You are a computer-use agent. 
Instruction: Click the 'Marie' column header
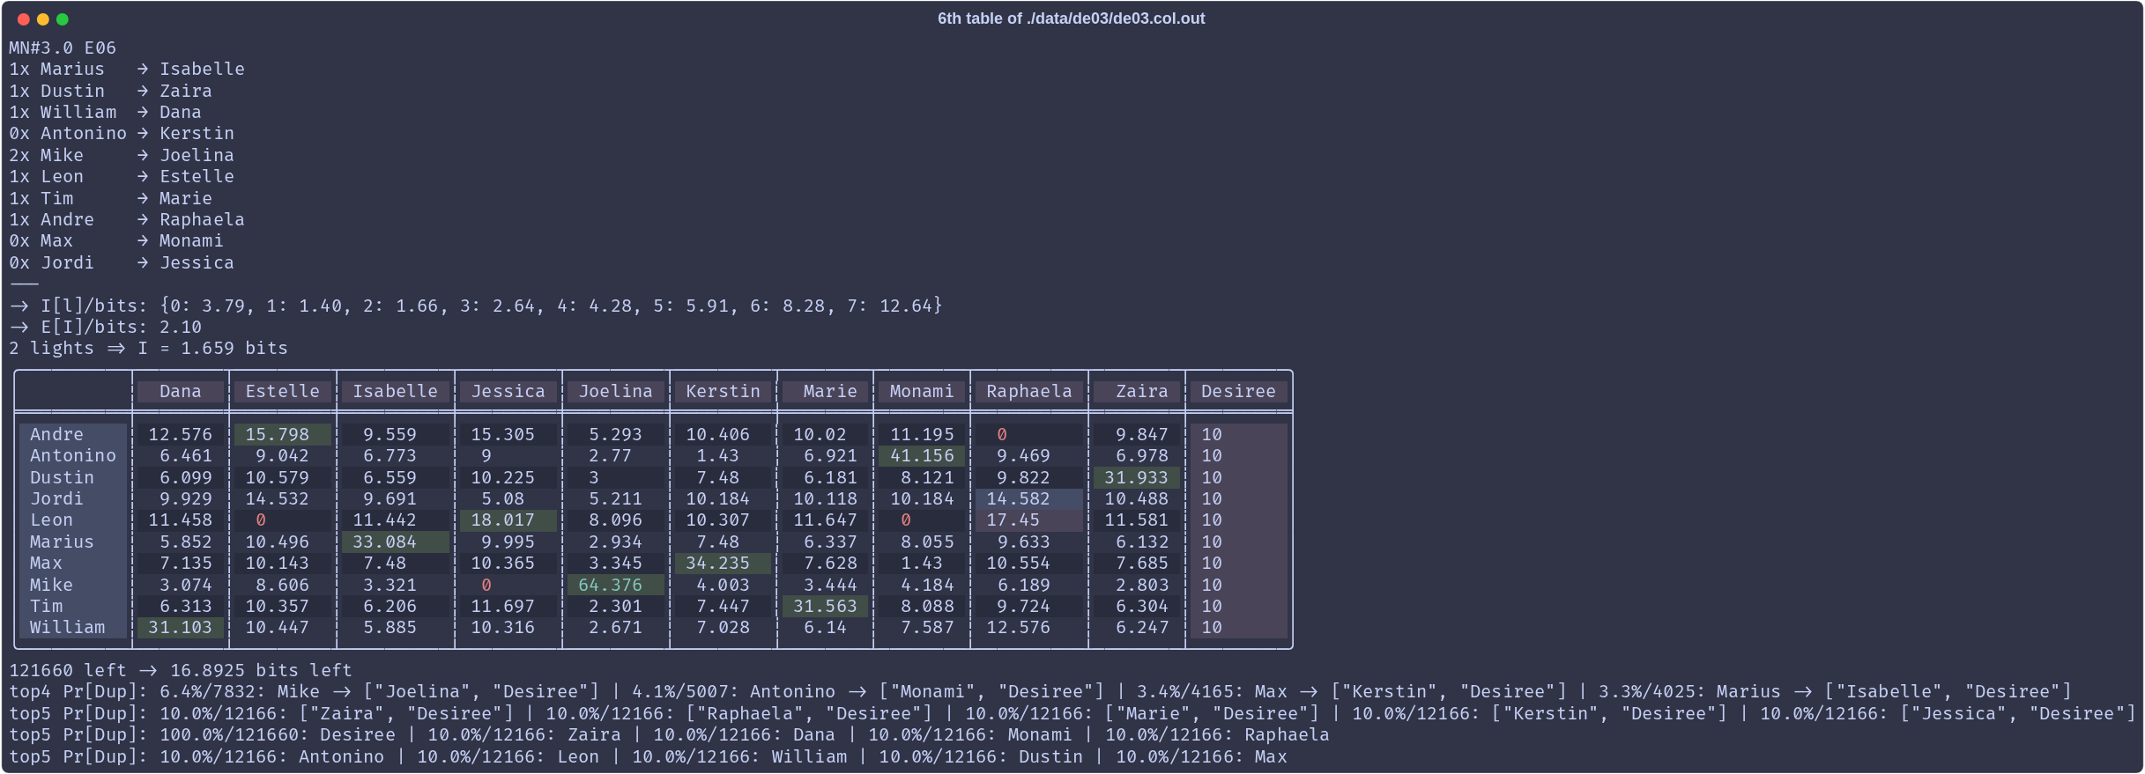pos(826,391)
